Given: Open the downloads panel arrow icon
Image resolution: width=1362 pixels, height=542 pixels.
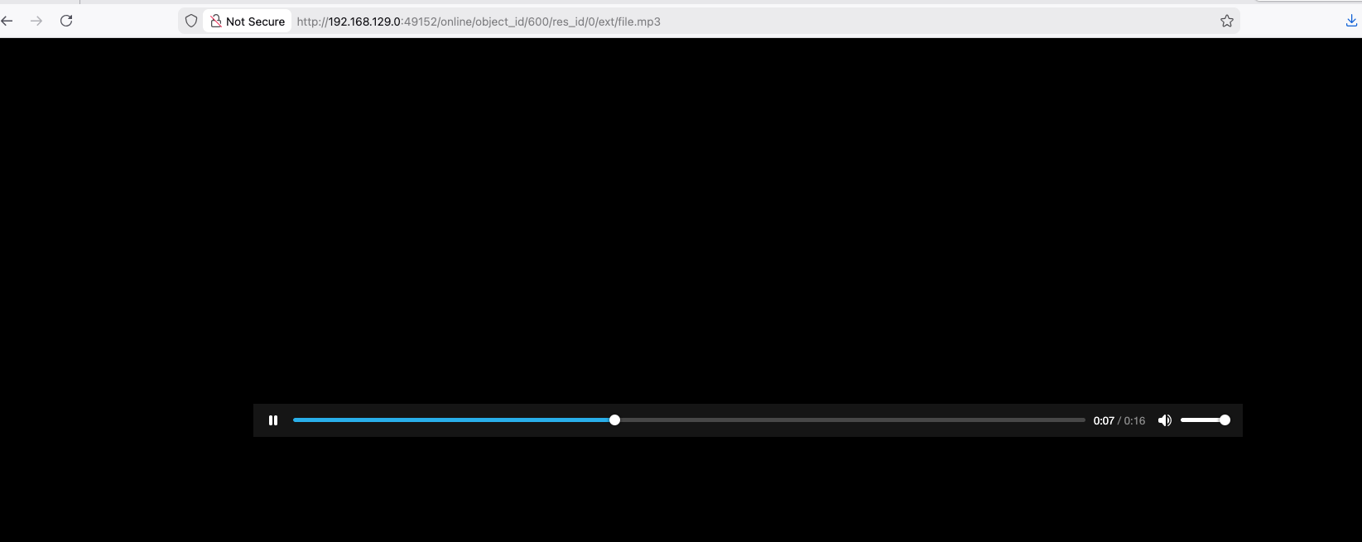Looking at the screenshot, I should tap(1351, 22).
